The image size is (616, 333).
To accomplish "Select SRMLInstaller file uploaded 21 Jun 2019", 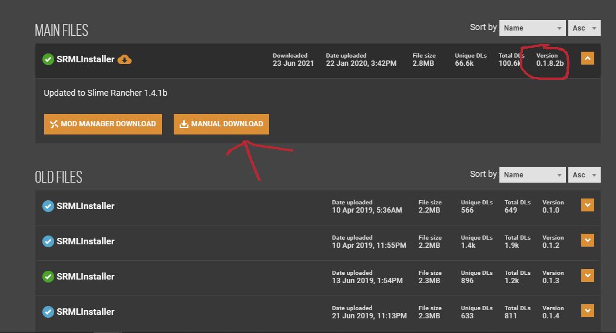I will (85, 312).
